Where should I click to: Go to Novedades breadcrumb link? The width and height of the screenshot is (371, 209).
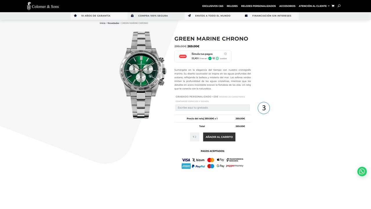(x=113, y=23)
